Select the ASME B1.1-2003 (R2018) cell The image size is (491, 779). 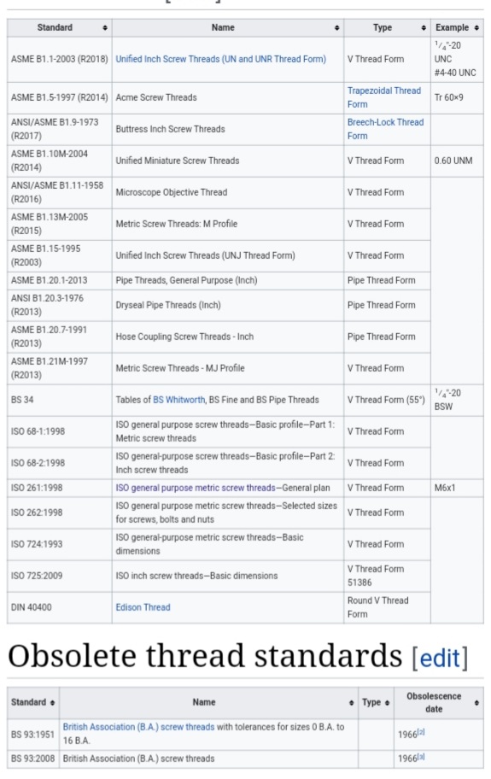(60, 60)
